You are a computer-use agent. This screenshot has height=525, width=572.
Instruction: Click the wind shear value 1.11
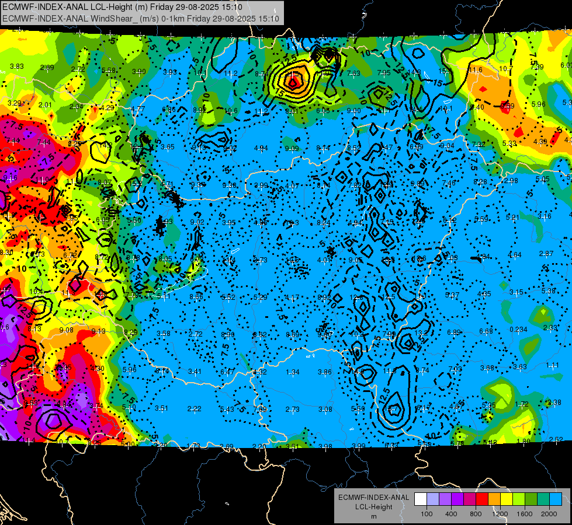[553, 365]
